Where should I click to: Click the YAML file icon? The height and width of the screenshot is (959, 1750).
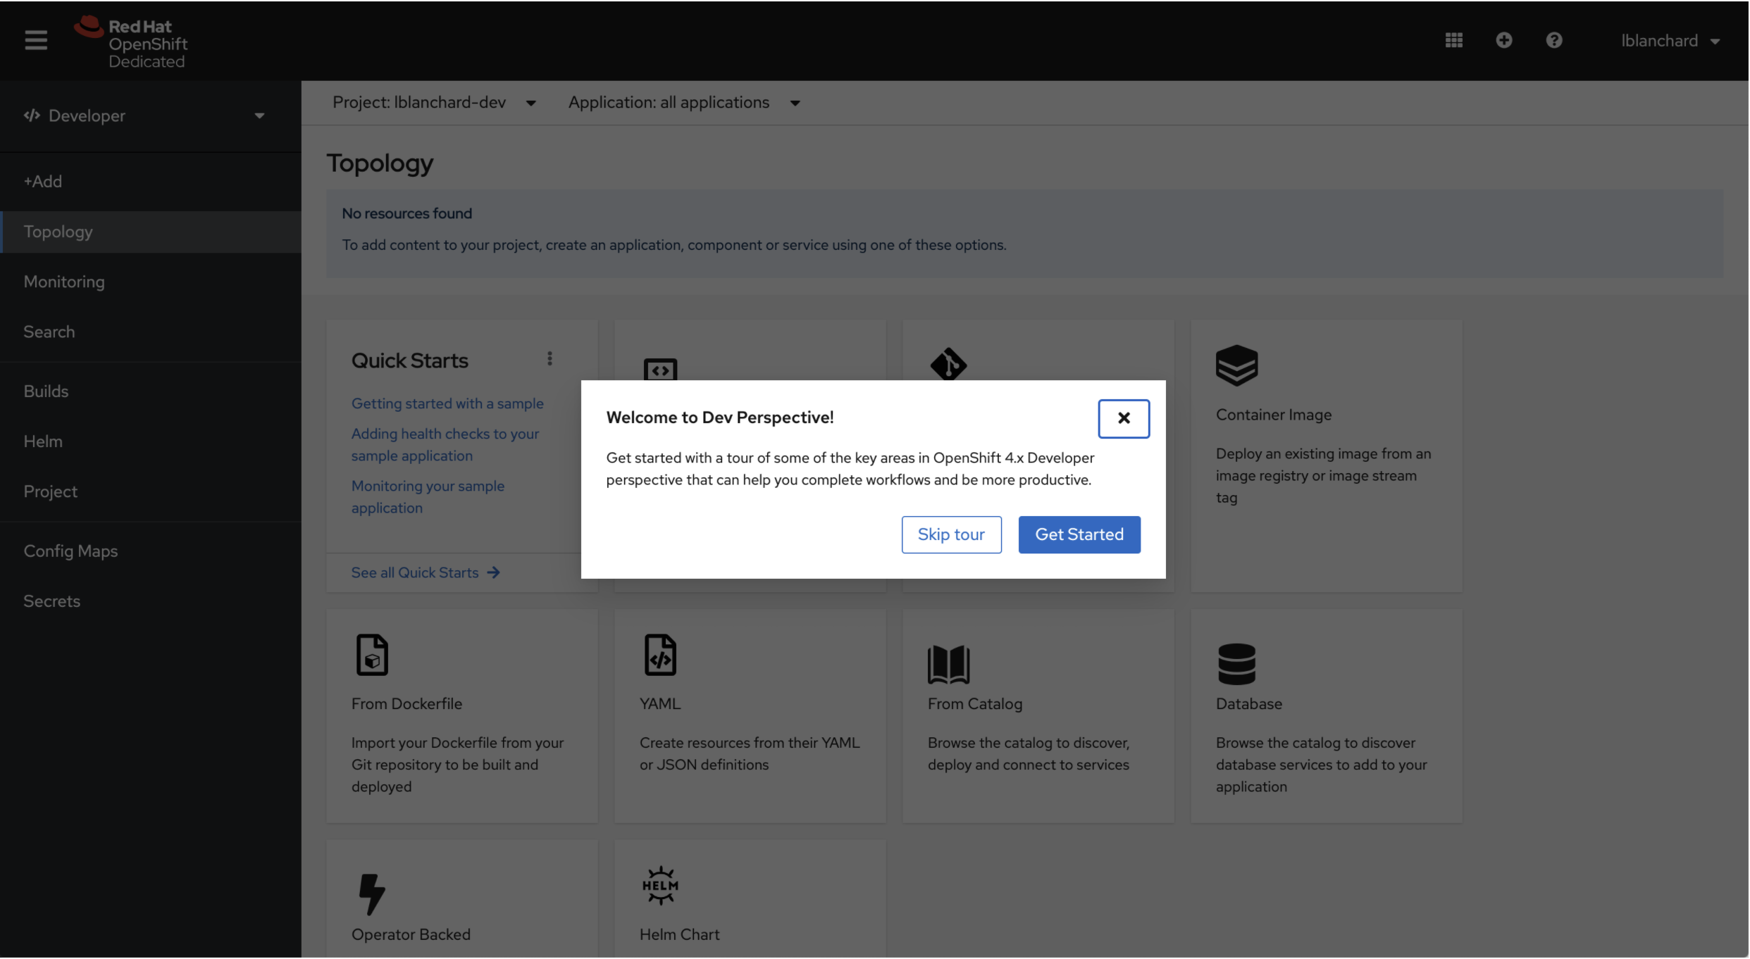tap(660, 655)
